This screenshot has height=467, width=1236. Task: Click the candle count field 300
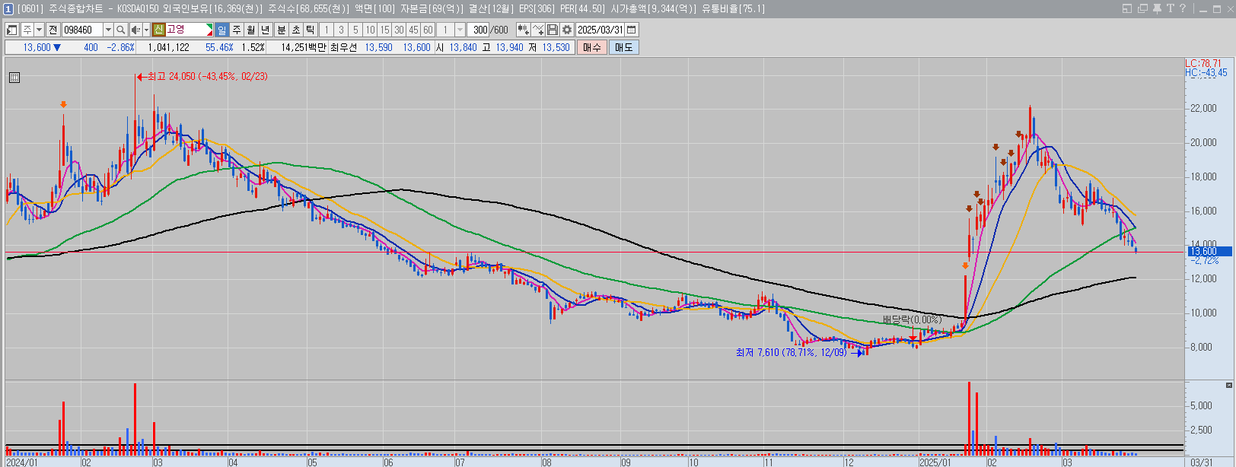click(x=479, y=30)
